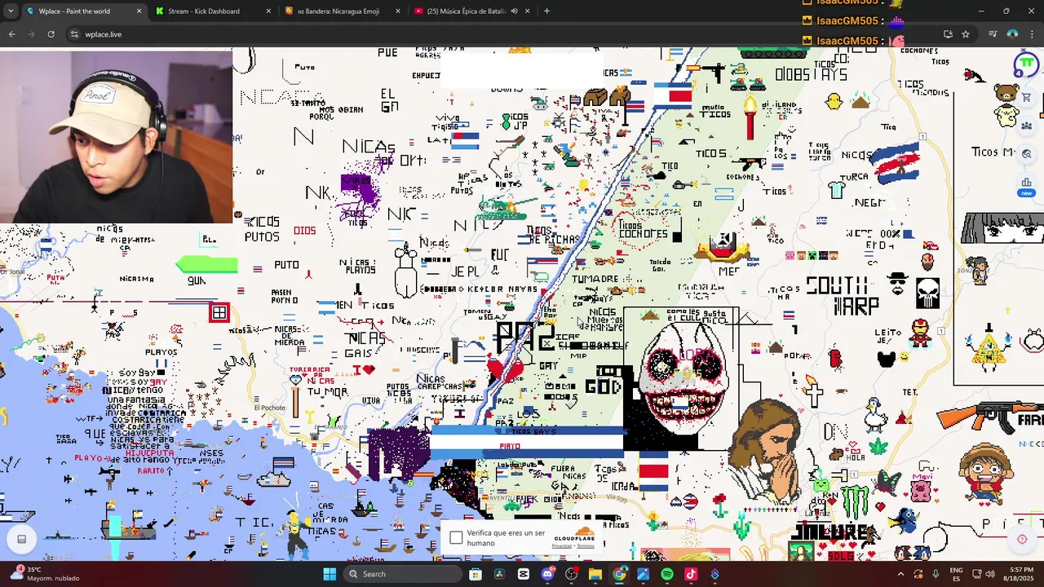Open a new browser tab
The width and height of the screenshot is (1044, 587).
point(546,11)
